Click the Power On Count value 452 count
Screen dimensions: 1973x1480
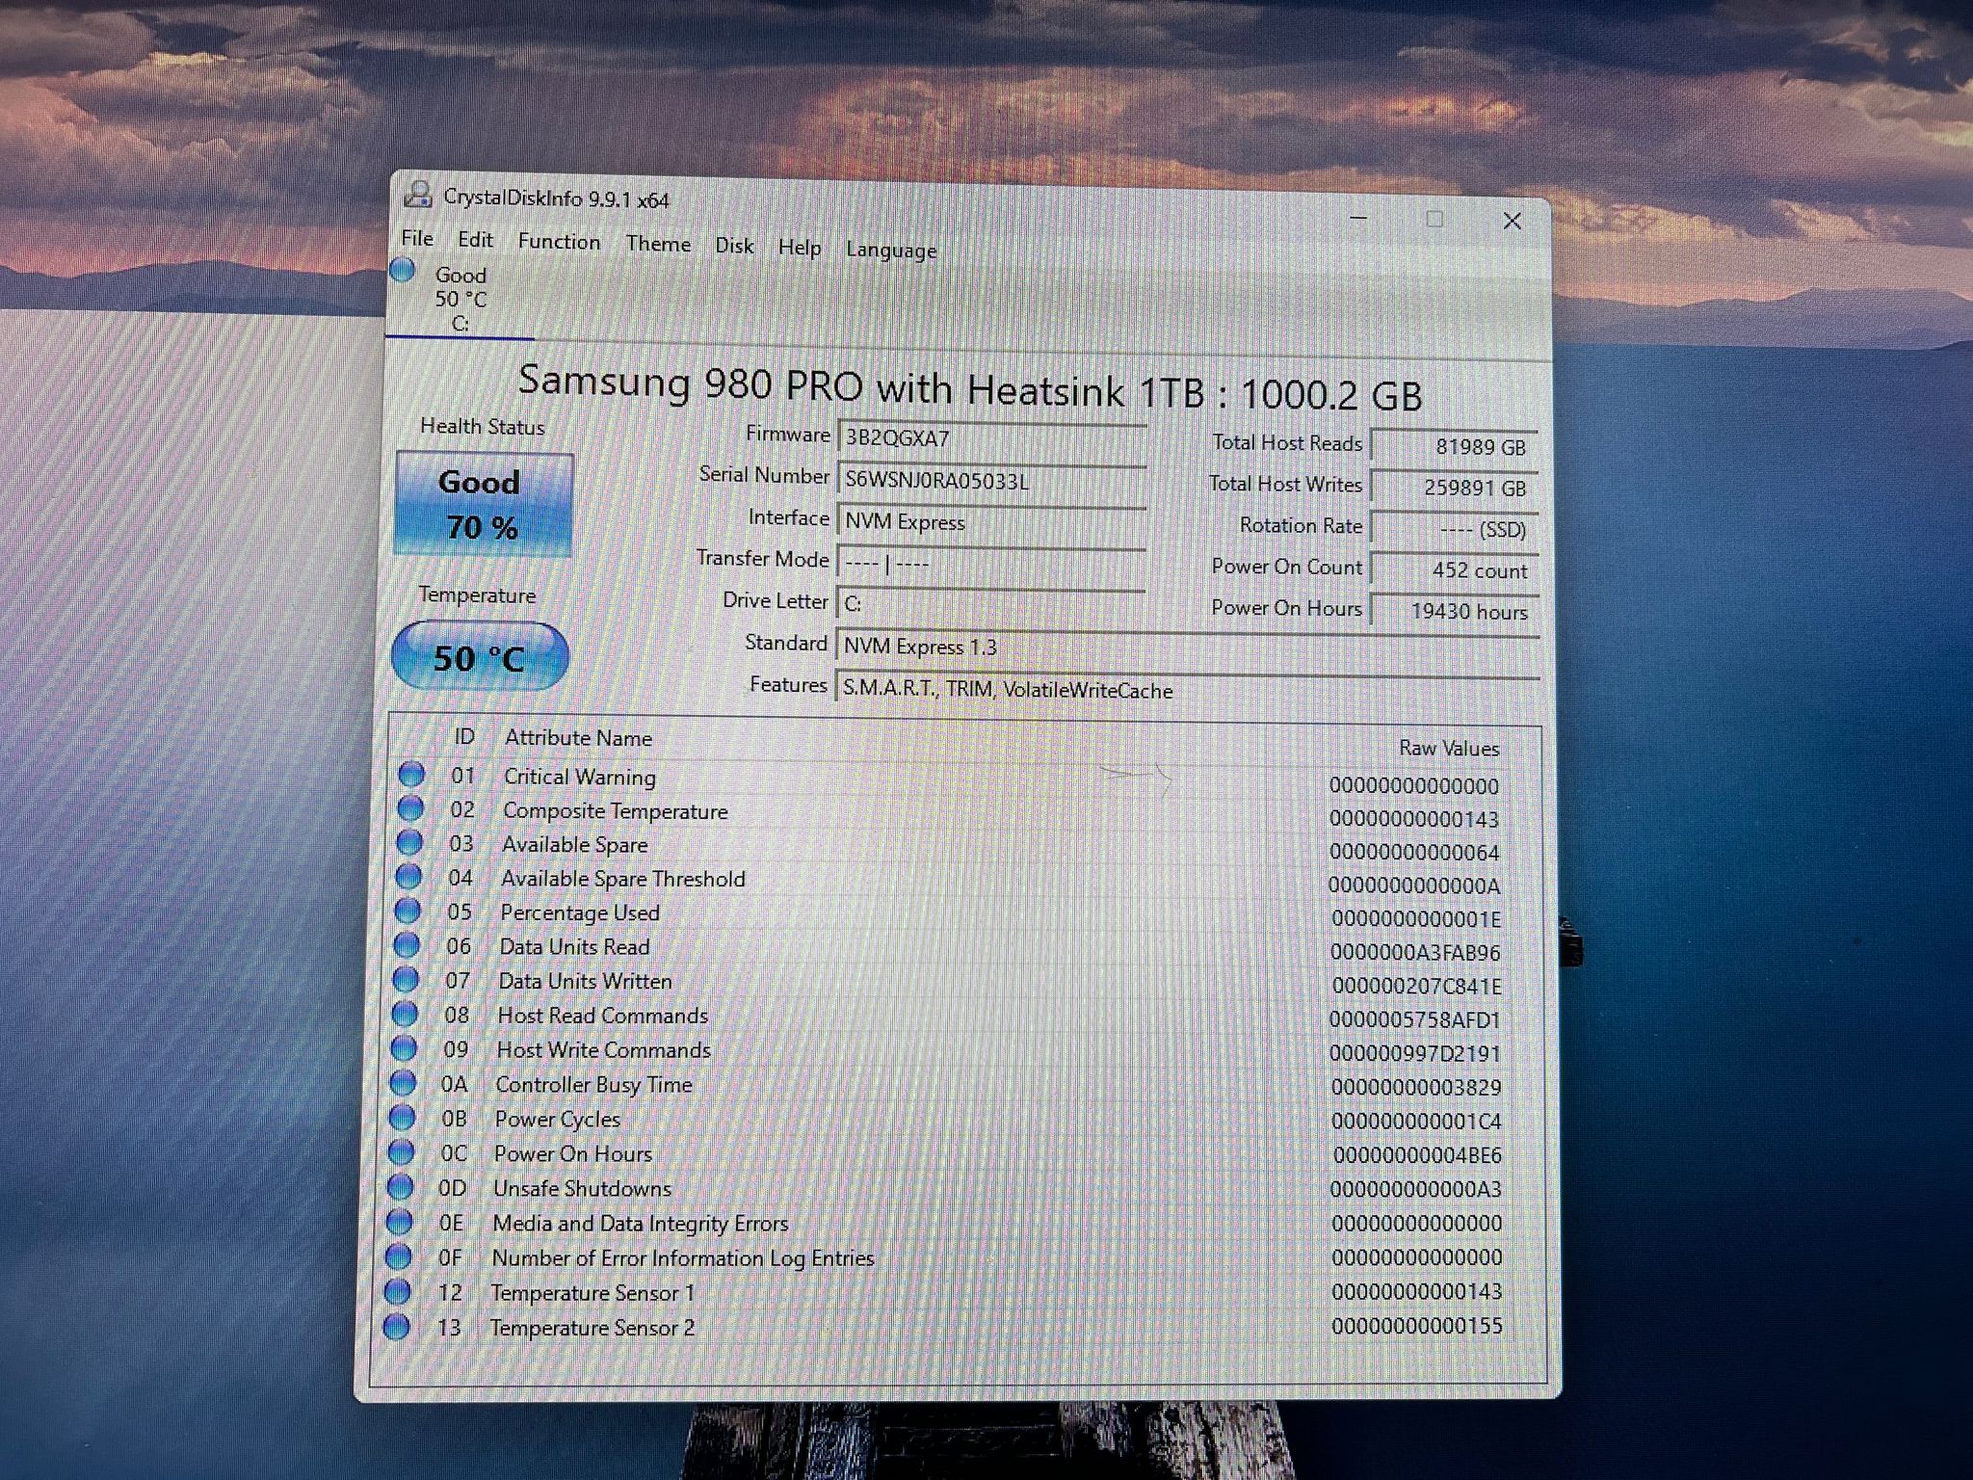point(1455,570)
